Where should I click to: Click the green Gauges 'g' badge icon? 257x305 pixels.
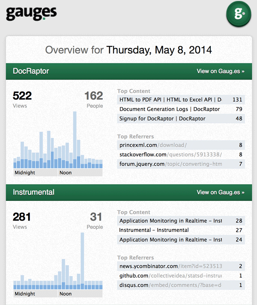(x=239, y=14)
